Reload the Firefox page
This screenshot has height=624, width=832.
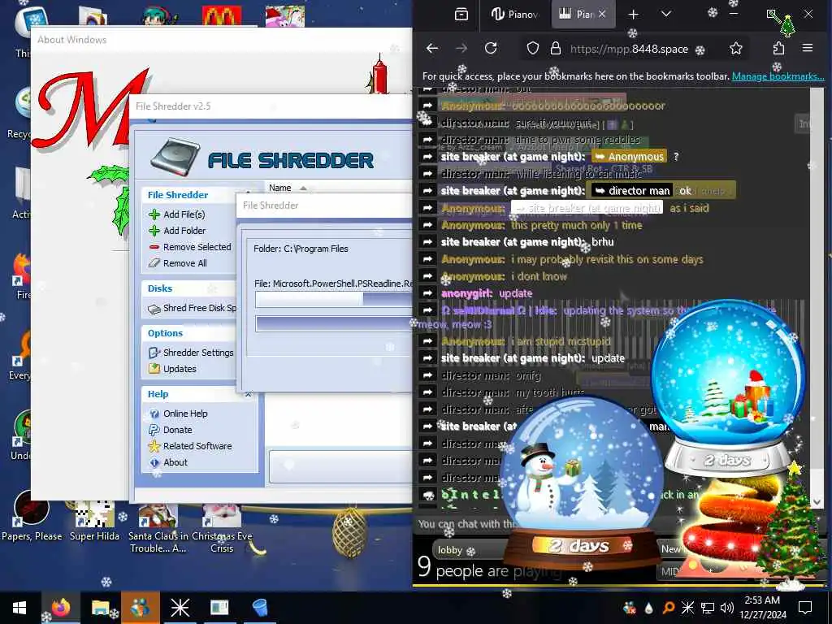491,49
